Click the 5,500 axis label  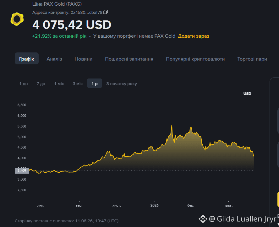tap(22, 126)
